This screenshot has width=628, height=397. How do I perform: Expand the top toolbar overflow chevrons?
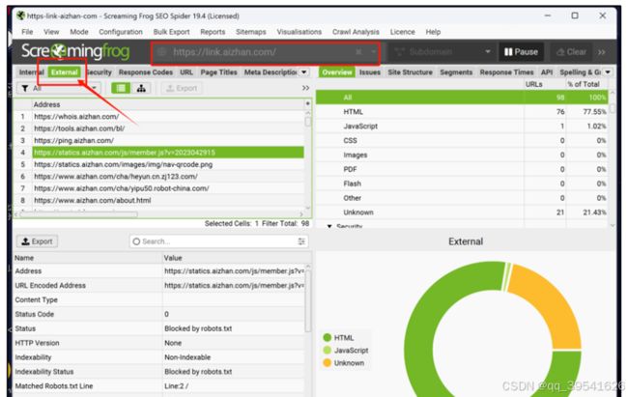pyautogui.click(x=602, y=52)
